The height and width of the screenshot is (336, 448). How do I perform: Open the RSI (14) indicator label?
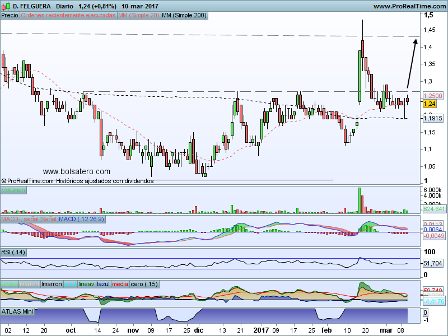click(14, 251)
